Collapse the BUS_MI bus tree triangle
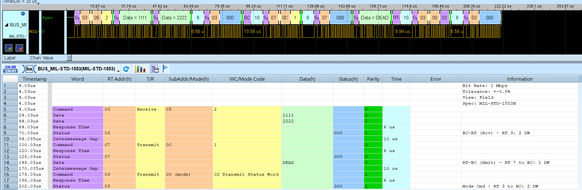The height and width of the screenshot is (190, 582). point(6,25)
